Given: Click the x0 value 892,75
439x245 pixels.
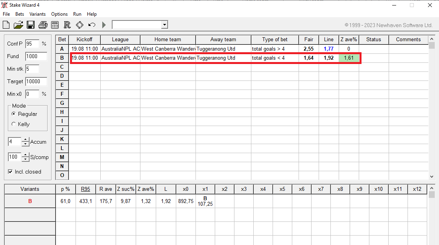Looking at the screenshot, I should (186, 201).
